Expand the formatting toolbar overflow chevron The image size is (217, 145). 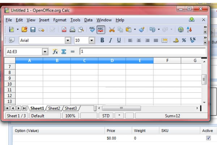pos(205,37)
